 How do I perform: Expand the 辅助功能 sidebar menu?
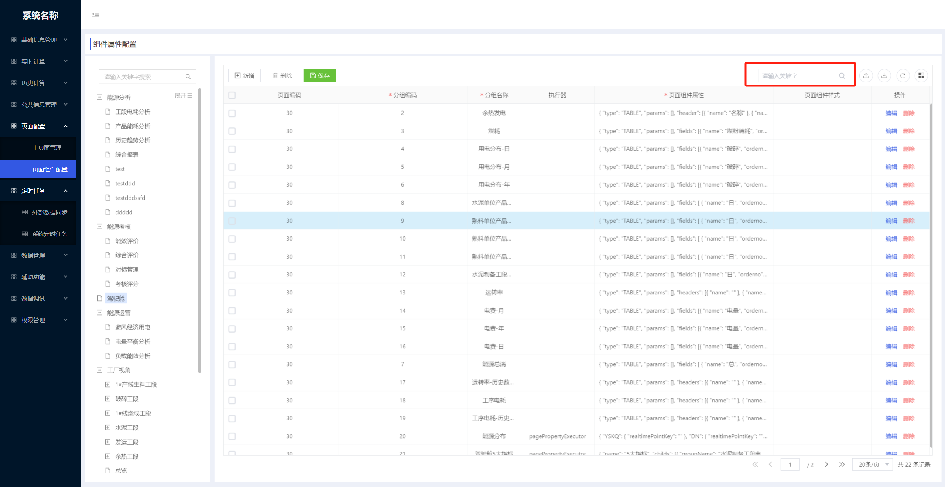point(40,277)
